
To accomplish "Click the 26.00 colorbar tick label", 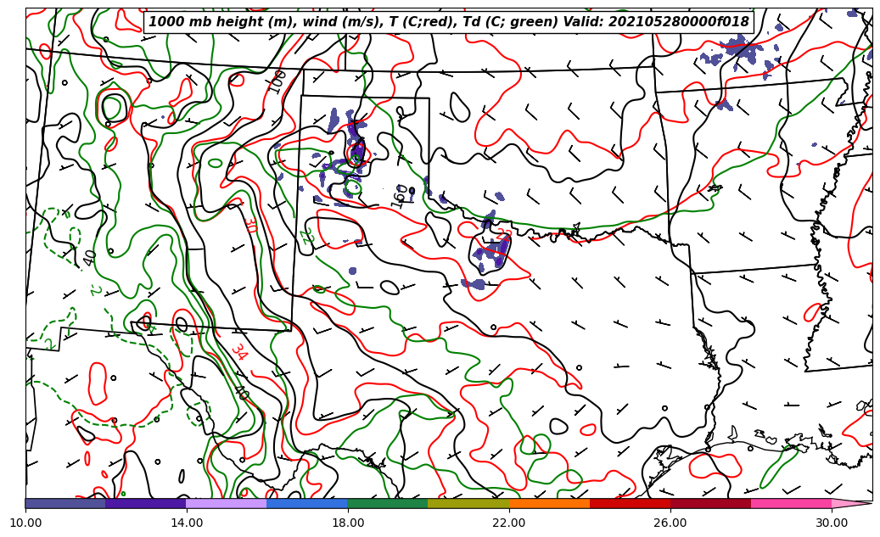I will [x=670, y=523].
